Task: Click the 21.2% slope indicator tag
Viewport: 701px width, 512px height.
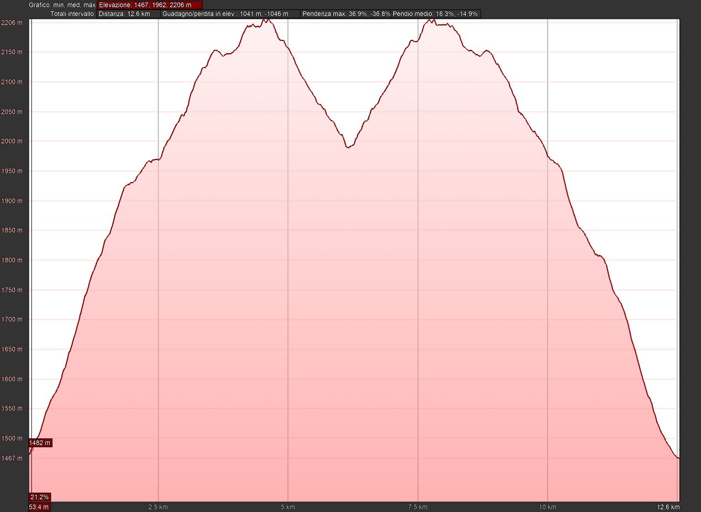Action: point(40,497)
